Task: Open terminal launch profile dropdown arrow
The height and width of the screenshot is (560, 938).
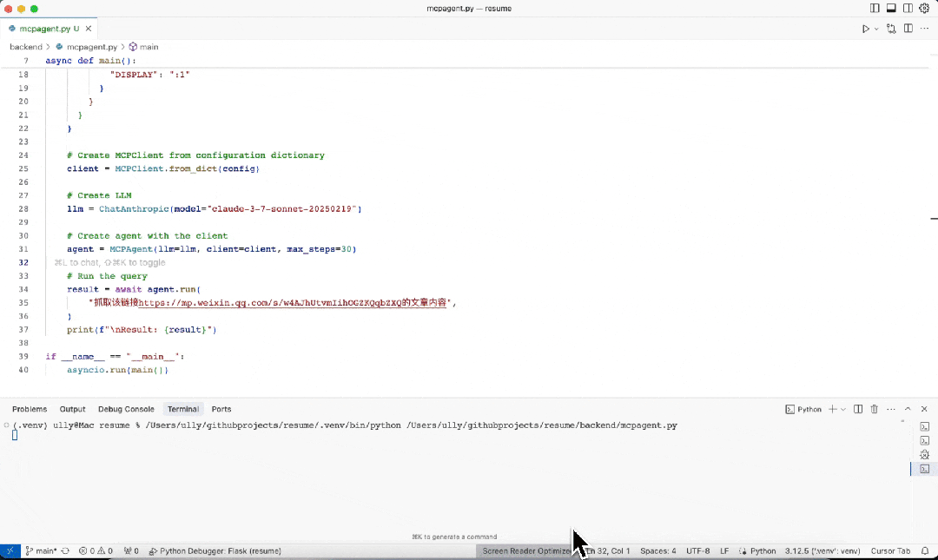Action: coord(842,409)
